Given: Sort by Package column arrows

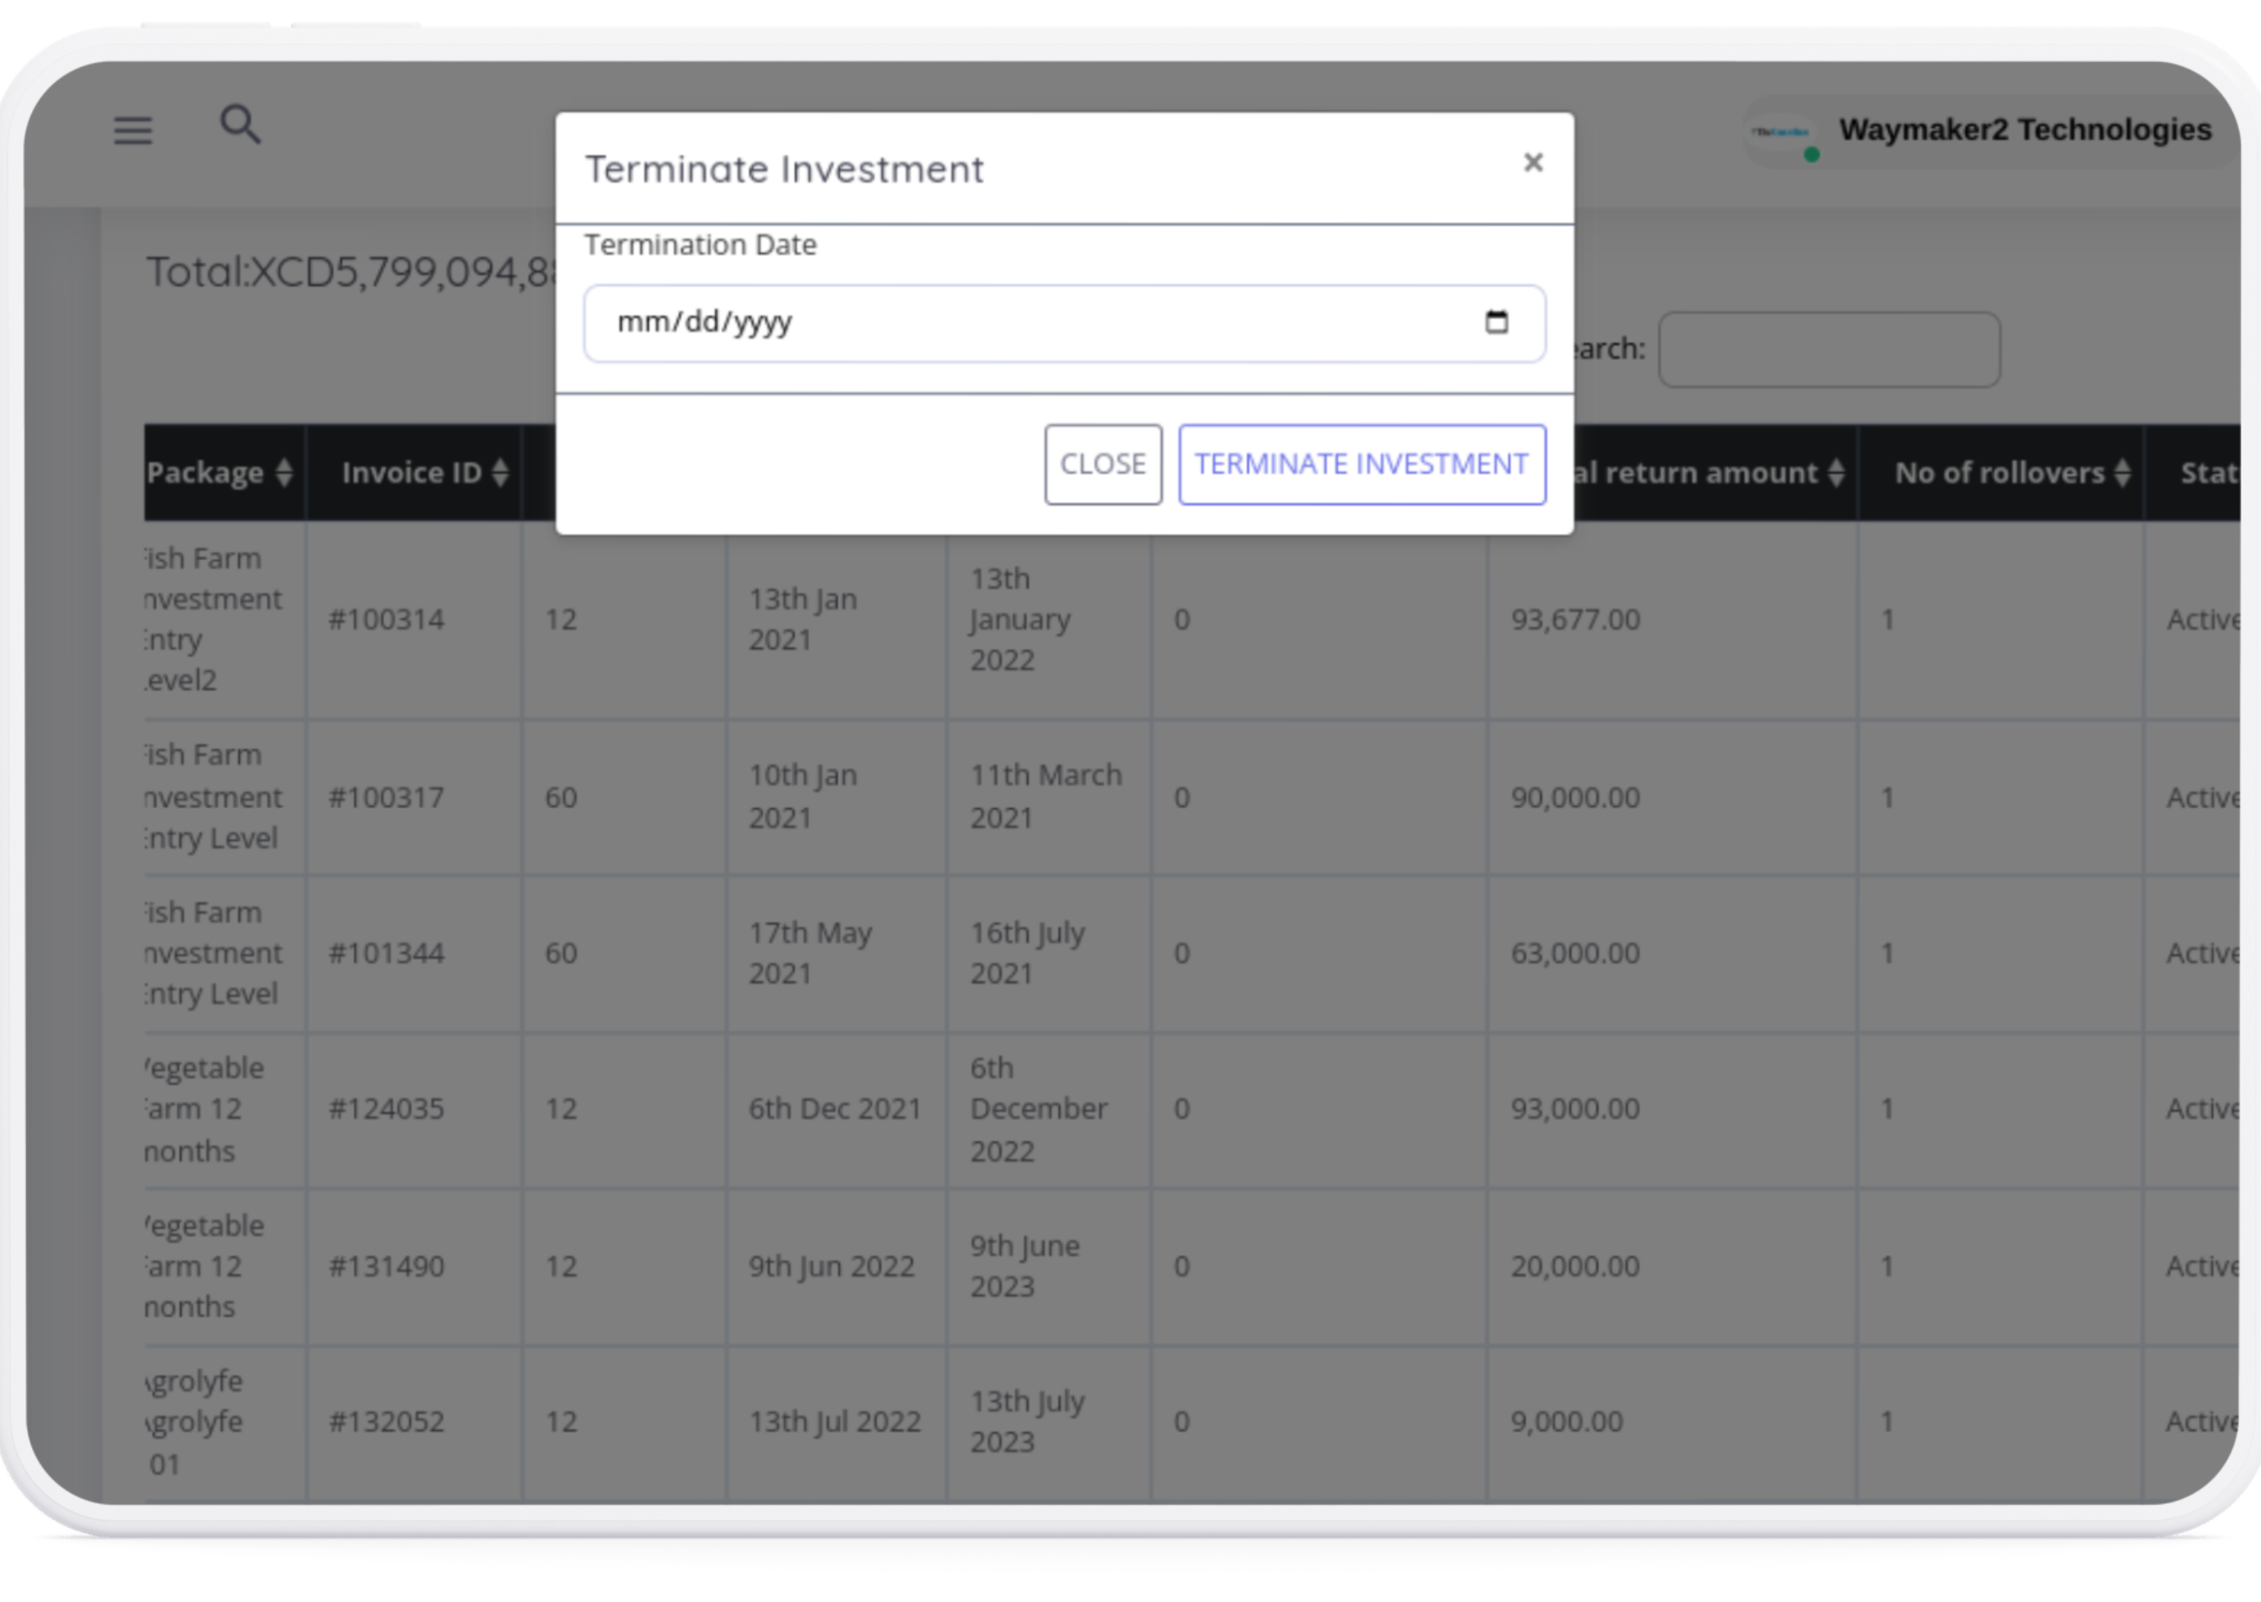Looking at the screenshot, I should coord(284,473).
